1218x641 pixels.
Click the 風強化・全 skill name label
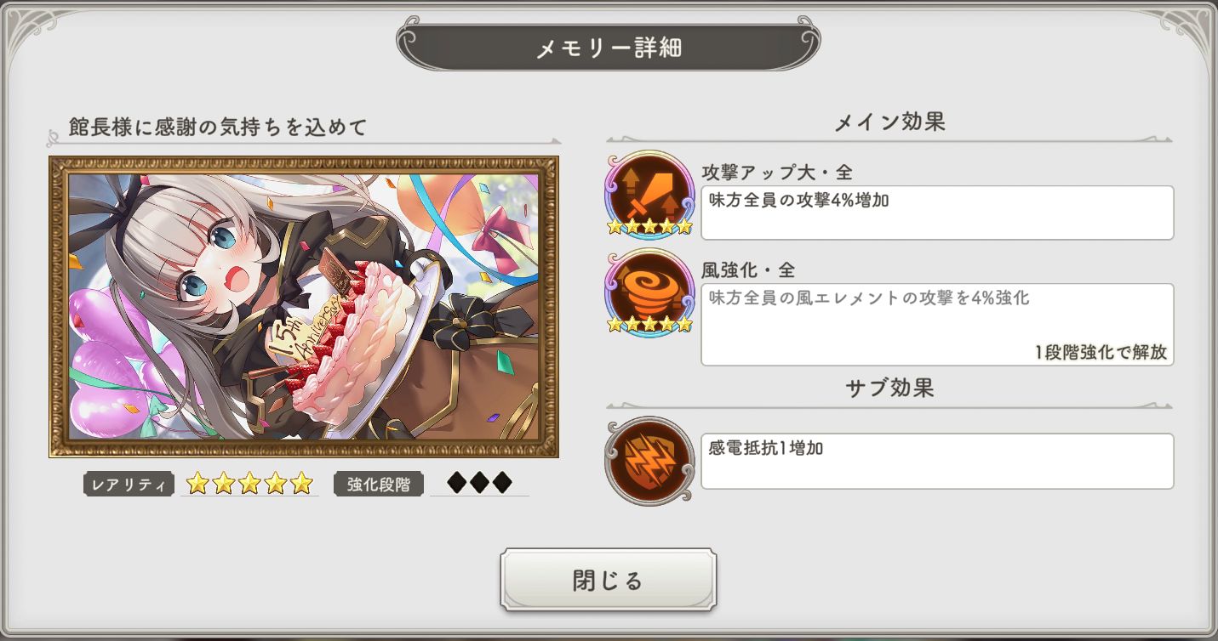pos(748,270)
